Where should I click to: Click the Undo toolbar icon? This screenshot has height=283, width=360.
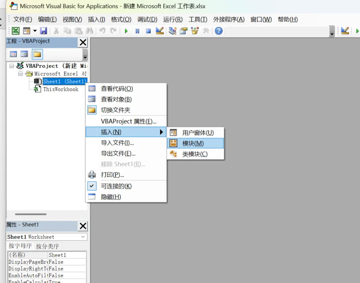[x=102, y=31]
